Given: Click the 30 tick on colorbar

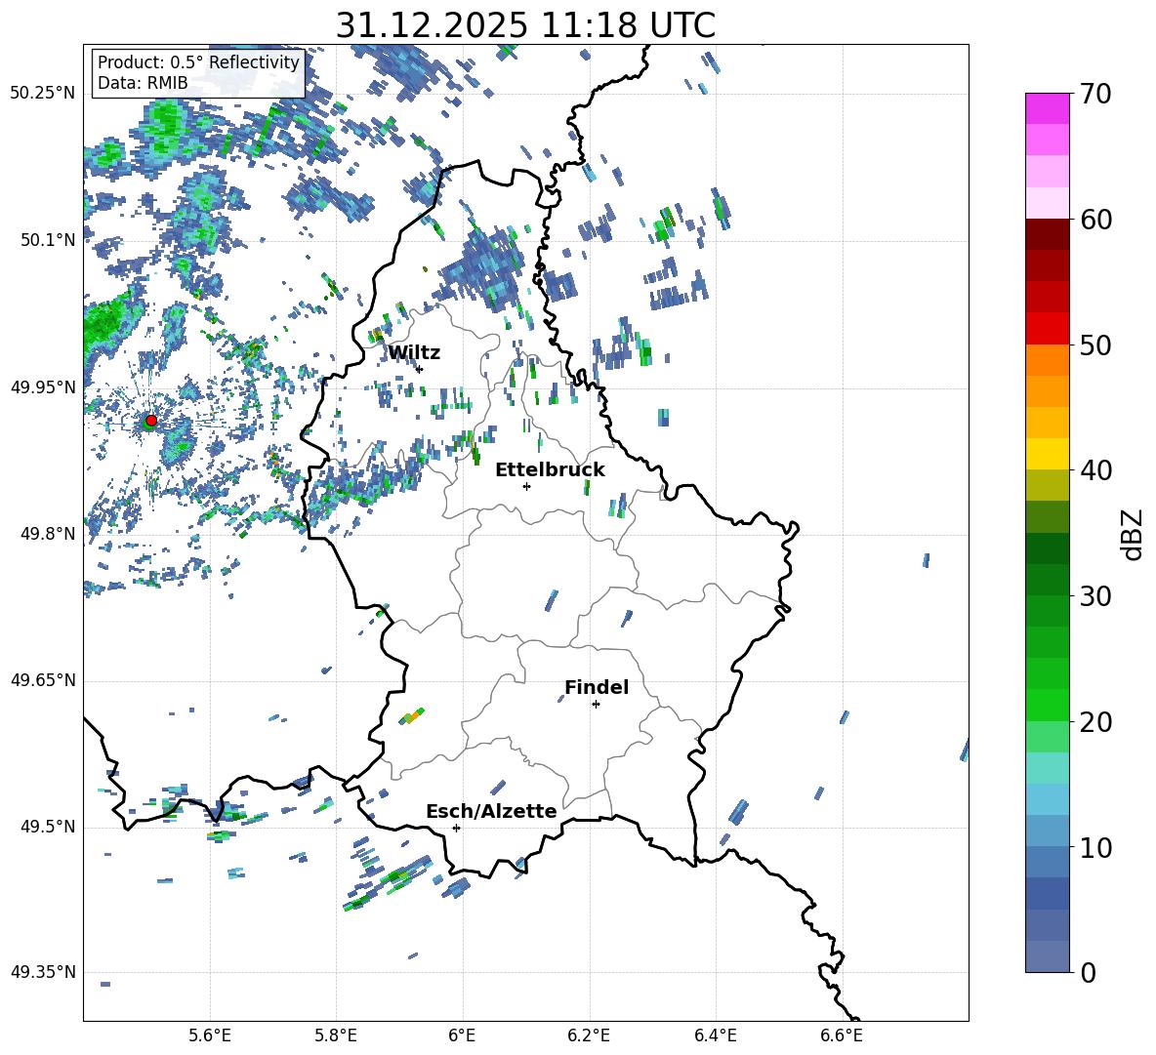Looking at the screenshot, I should [1095, 596].
